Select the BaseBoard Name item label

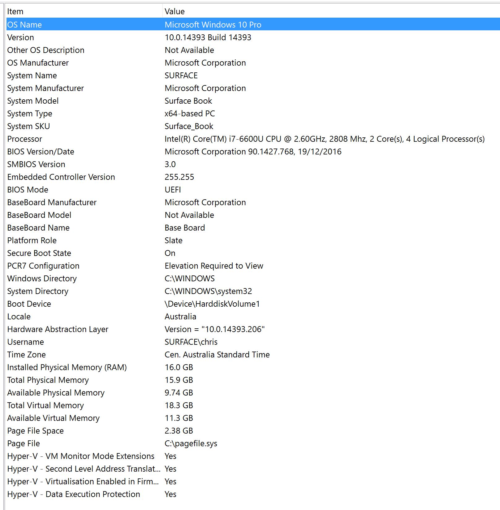pyautogui.click(x=38, y=228)
